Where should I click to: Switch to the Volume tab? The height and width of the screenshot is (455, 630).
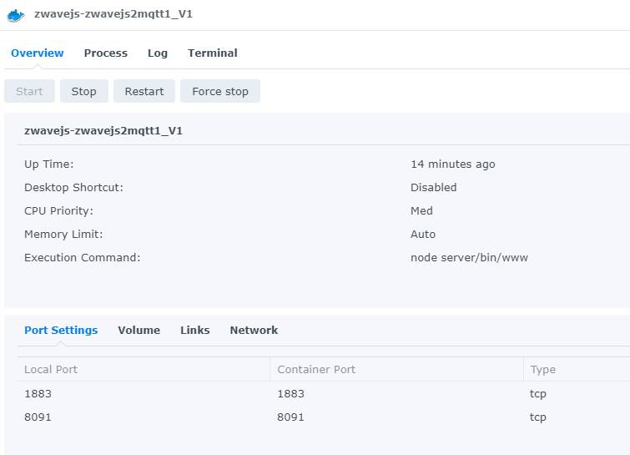coord(139,330)
